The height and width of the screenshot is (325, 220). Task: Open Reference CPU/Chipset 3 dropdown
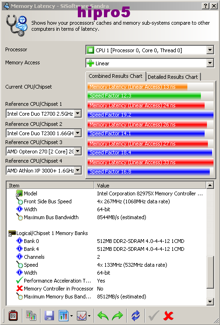[x=78, y=151]
